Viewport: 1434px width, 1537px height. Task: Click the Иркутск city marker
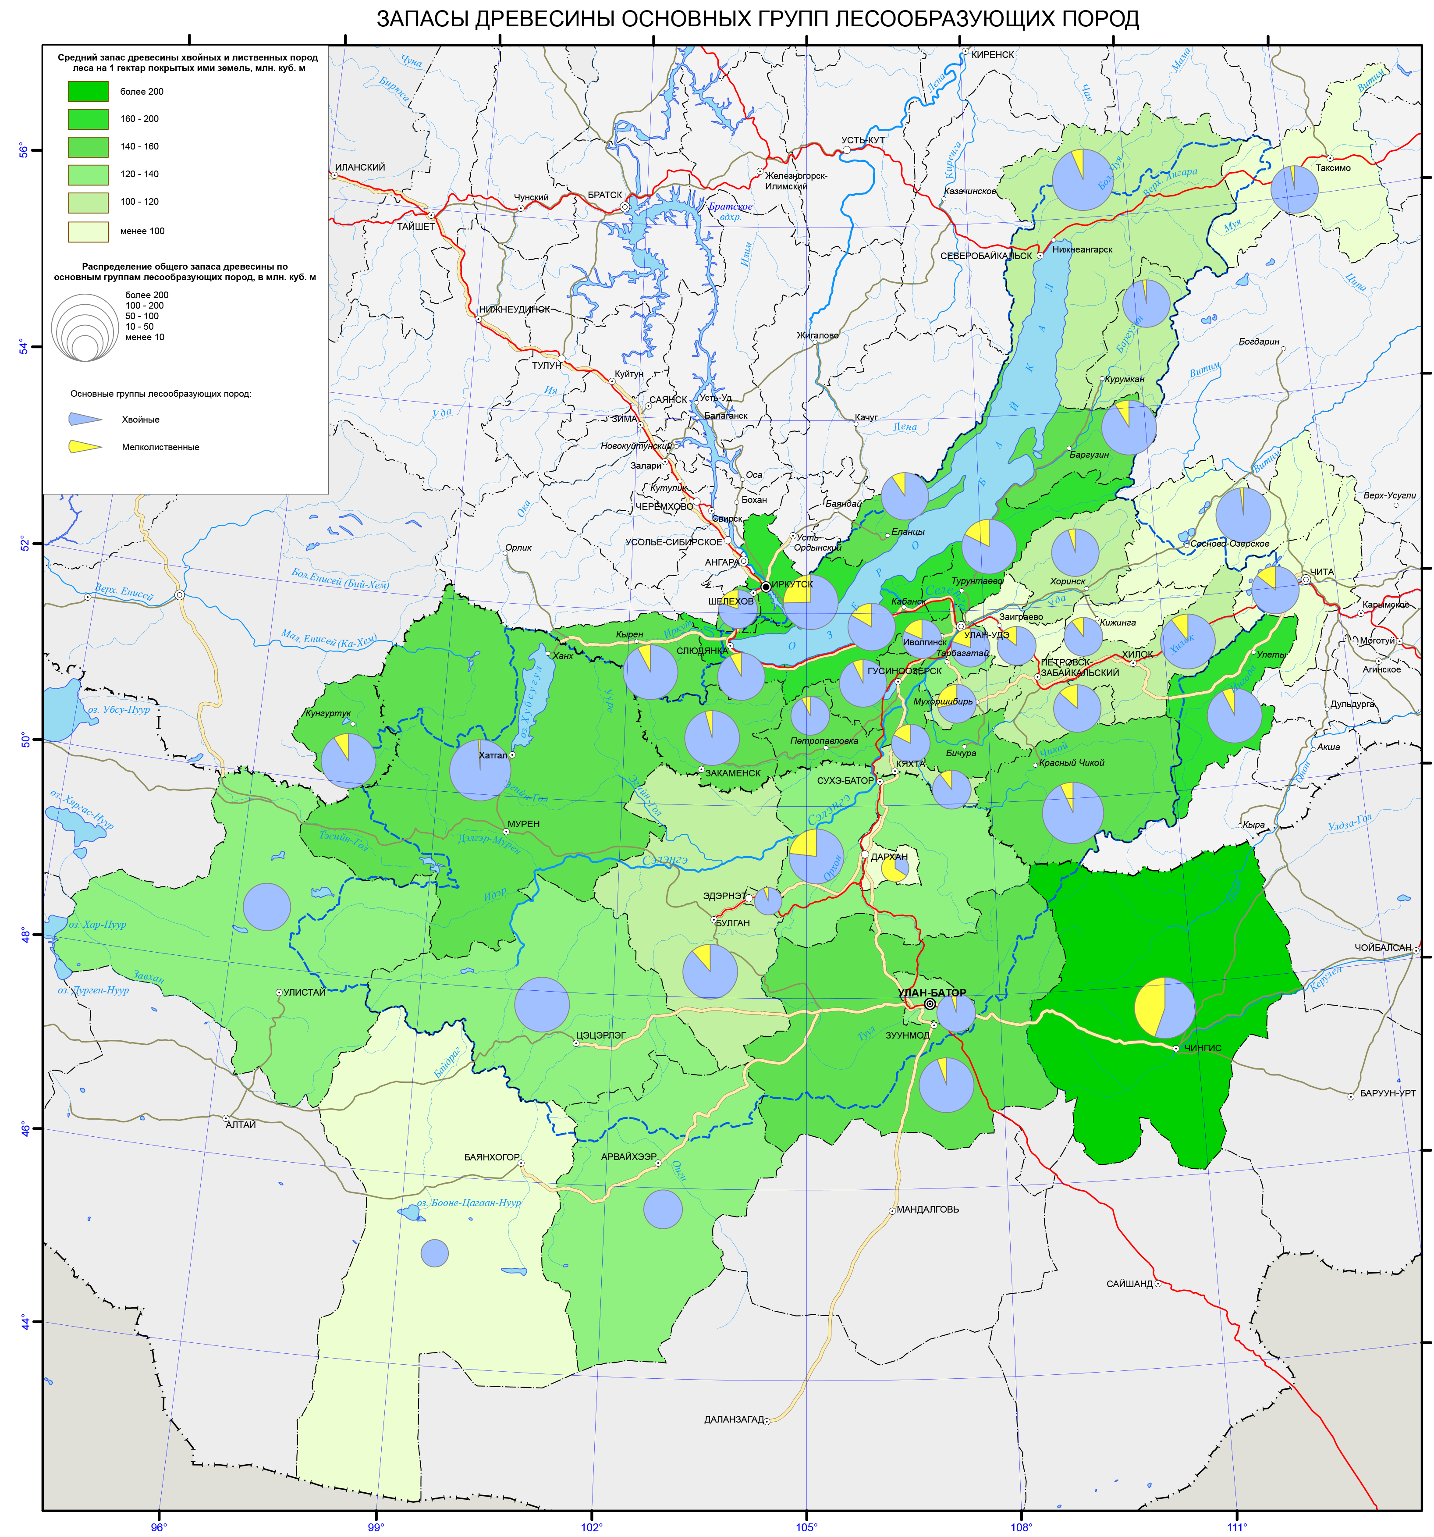click(x=766, y=587)
